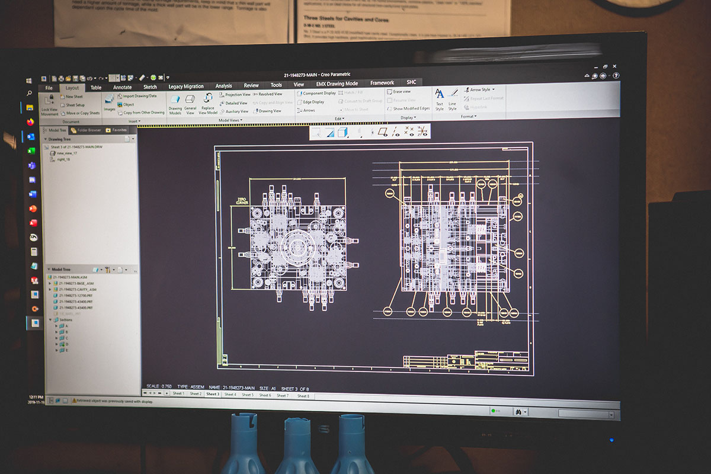This screenshot has height=474, width=711.
Task: Open the Creo help question-mark icon
Action: pos(616,76)
